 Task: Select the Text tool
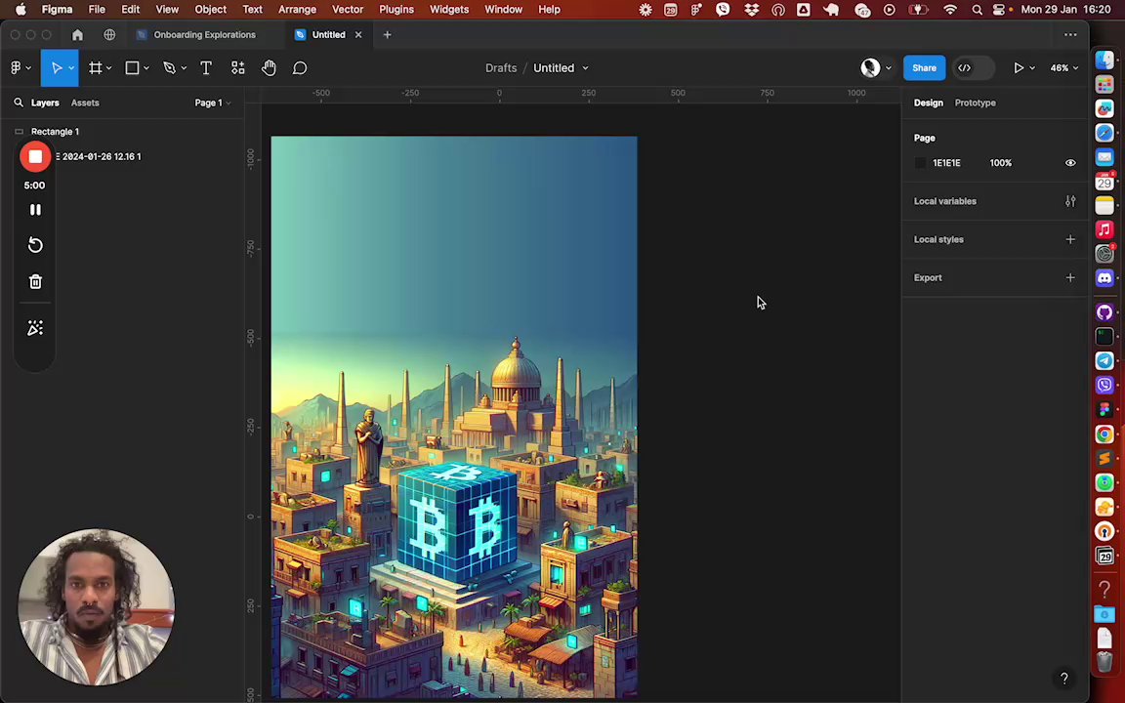(x=206, y=68)
